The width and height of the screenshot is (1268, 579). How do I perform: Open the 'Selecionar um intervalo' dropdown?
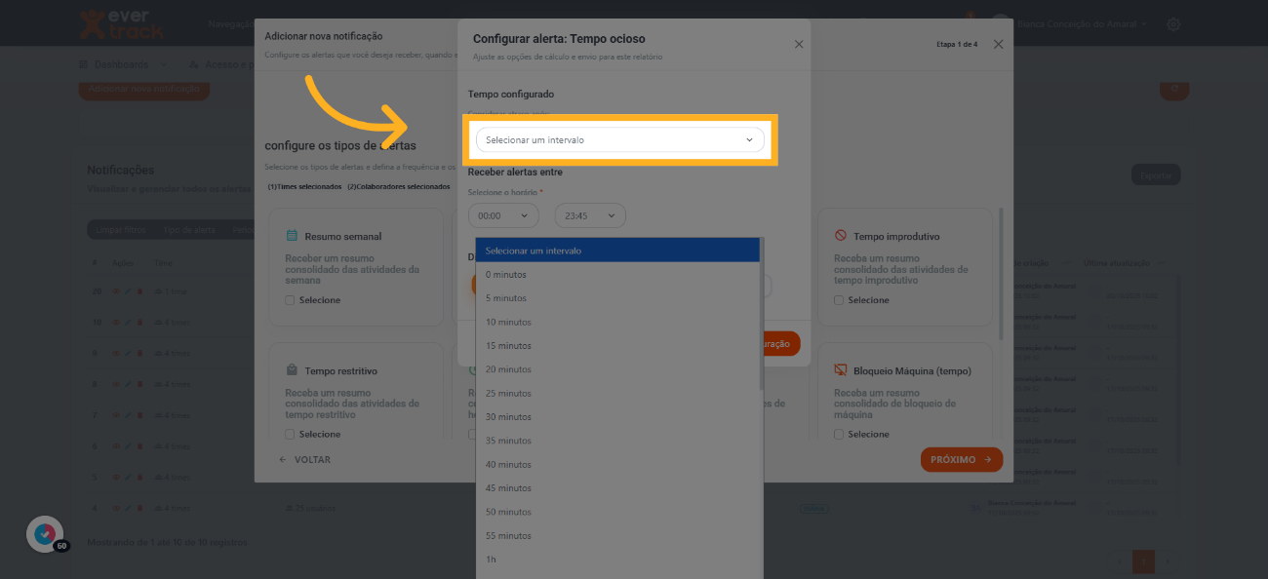click(x=620, y=140)
